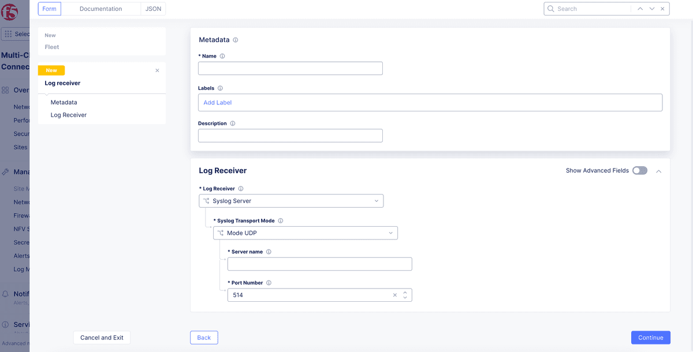This screenshot has height=352, width=693.
Task: Click the info icon next to Labels
Action: point(220,89)
